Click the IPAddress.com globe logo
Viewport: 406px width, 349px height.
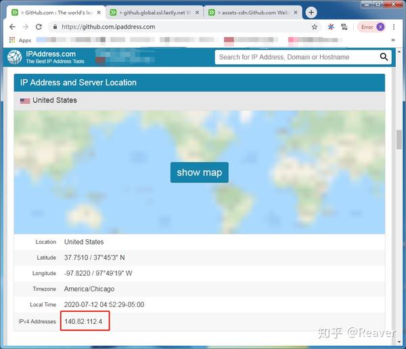14,57
